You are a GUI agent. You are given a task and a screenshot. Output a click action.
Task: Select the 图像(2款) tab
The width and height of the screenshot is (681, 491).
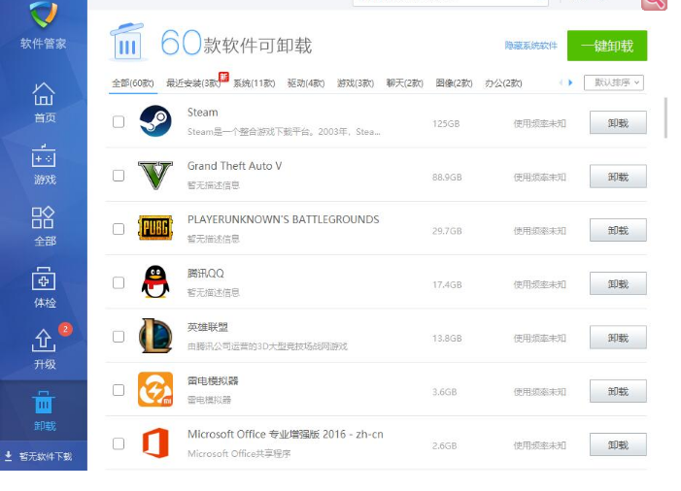[454, 82]
